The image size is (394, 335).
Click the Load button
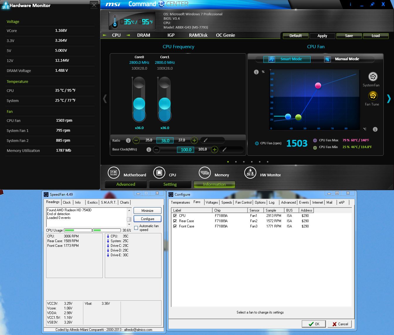pyautogui.click(x=376, y=36)
